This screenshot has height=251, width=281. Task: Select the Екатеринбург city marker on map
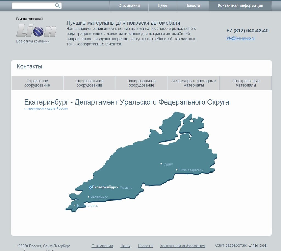(x=91, y=187)
